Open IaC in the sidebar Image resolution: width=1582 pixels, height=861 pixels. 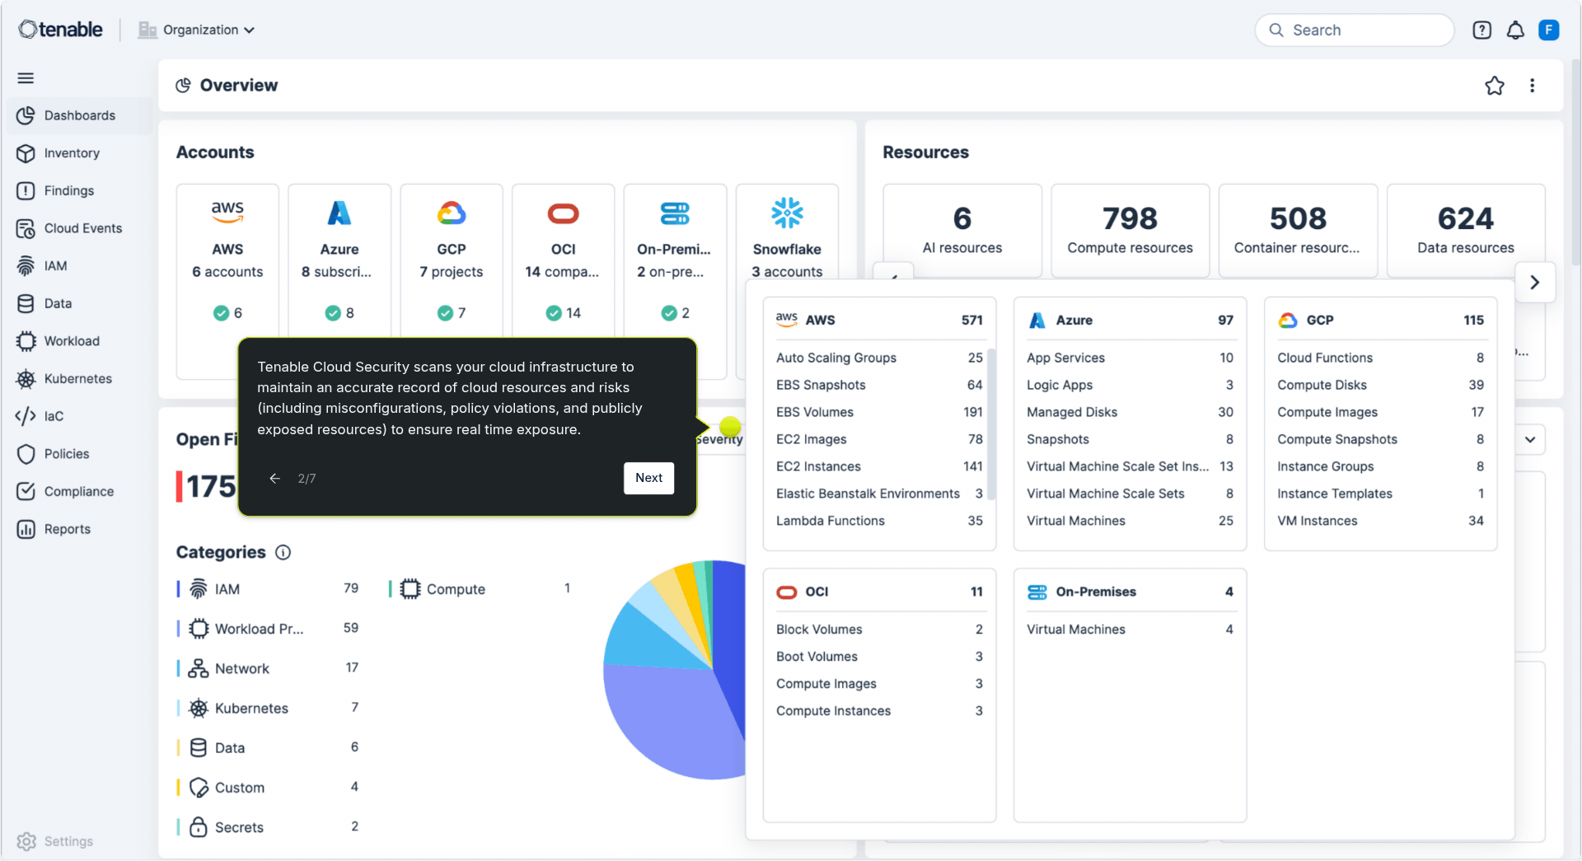tap(79, 416)
